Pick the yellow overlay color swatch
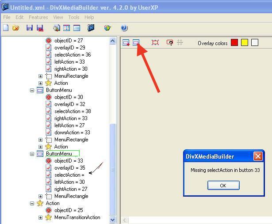The image size is (272, 224). pos(245,42)
